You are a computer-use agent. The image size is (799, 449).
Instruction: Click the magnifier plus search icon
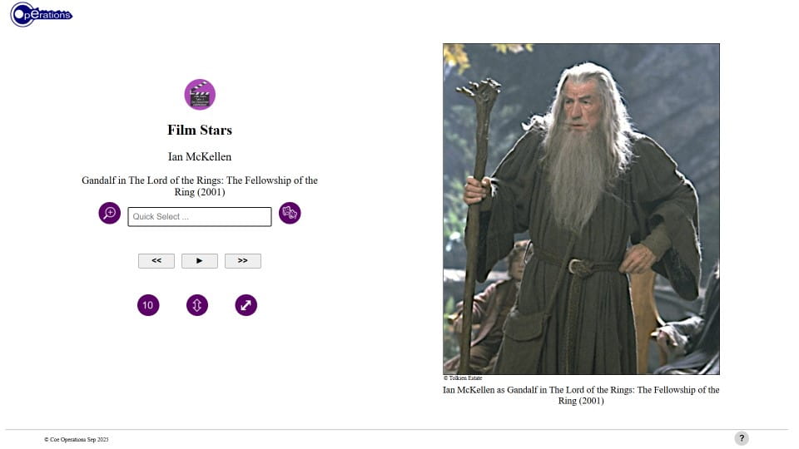[x=110, y=213]
